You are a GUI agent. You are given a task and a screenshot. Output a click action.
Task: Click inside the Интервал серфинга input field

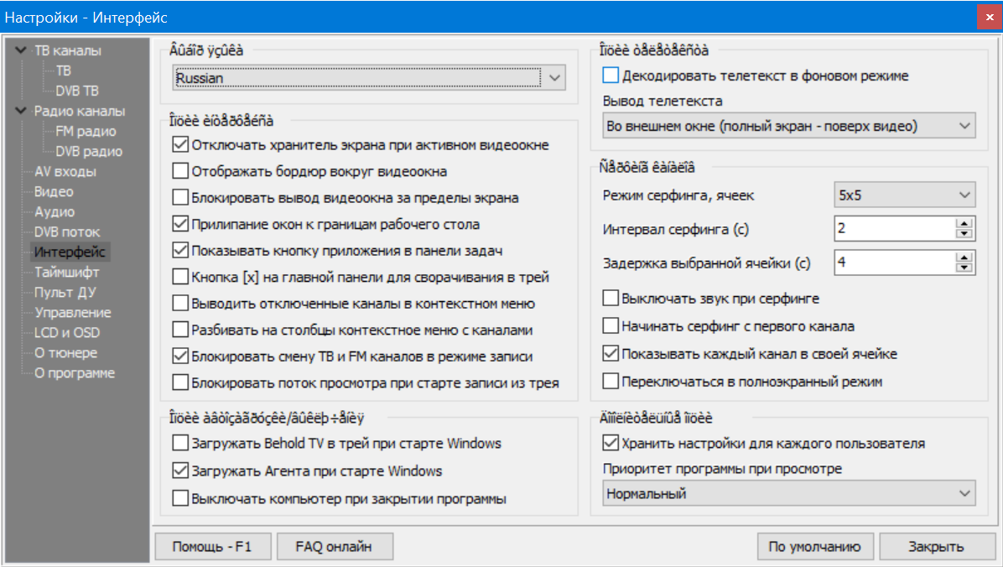(894, 229)
